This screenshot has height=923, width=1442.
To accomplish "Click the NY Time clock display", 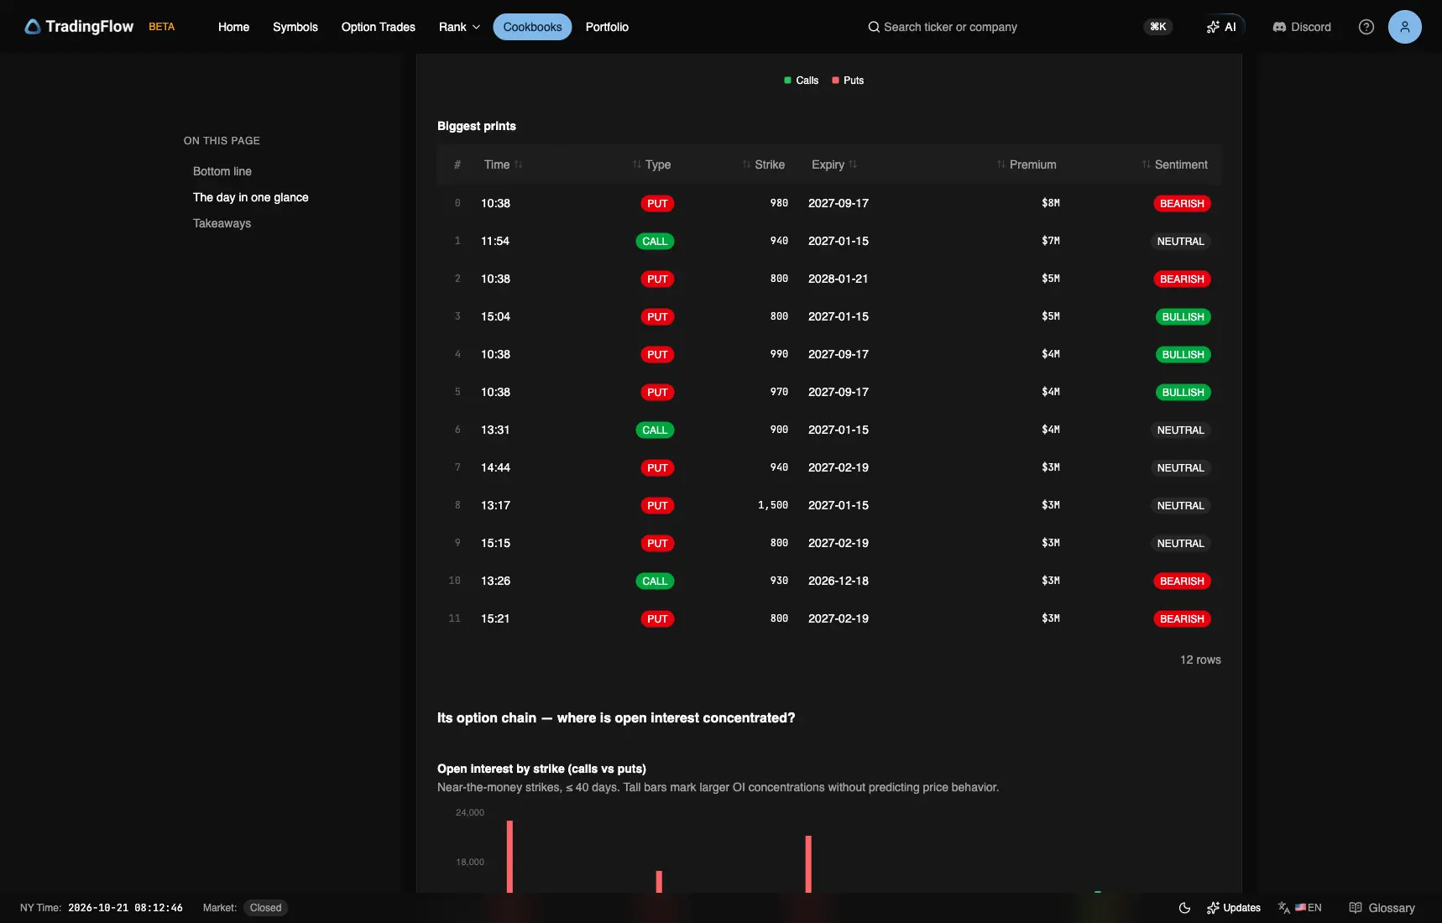I will click(102, 908).
